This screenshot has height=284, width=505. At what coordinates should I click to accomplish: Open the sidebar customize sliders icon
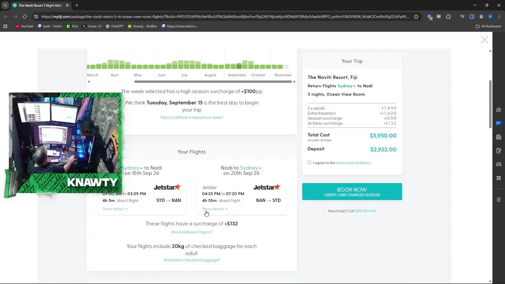[499, 200]
